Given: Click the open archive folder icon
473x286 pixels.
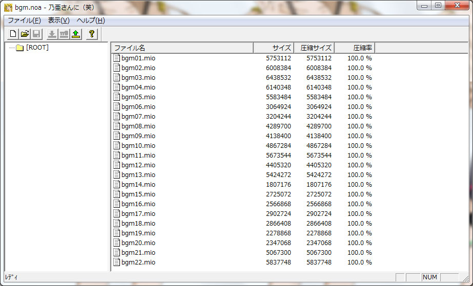Looking at the screenshot, I should (25, 34).
